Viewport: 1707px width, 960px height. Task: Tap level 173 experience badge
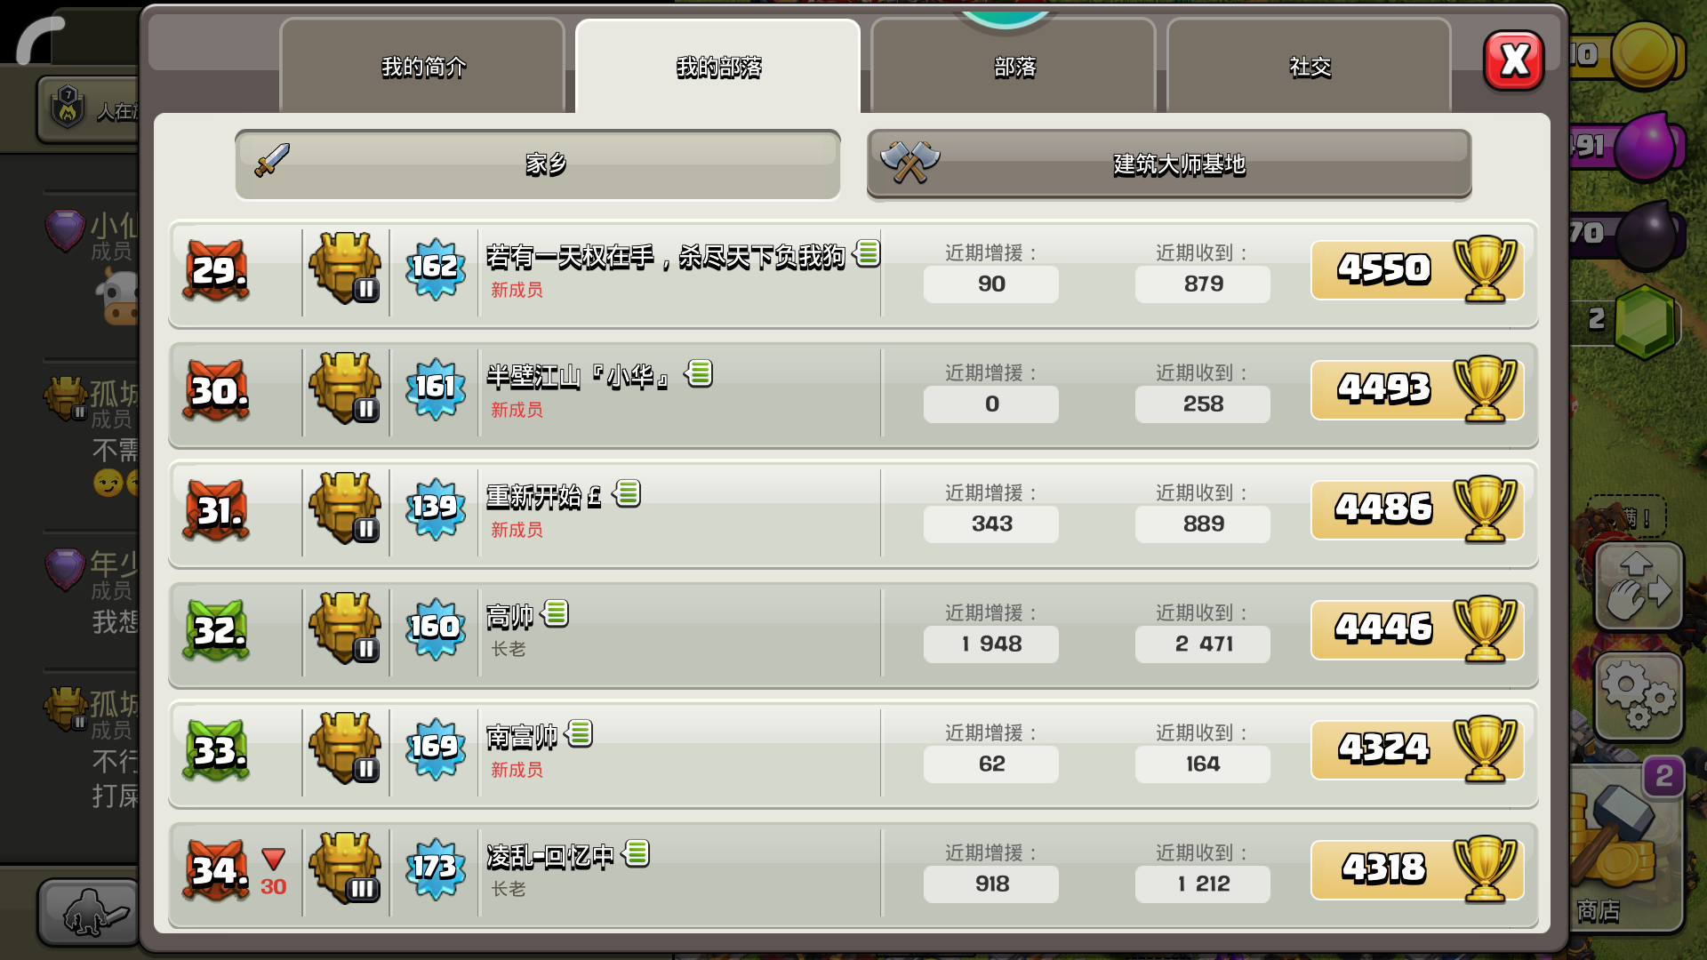coord(435,867)
